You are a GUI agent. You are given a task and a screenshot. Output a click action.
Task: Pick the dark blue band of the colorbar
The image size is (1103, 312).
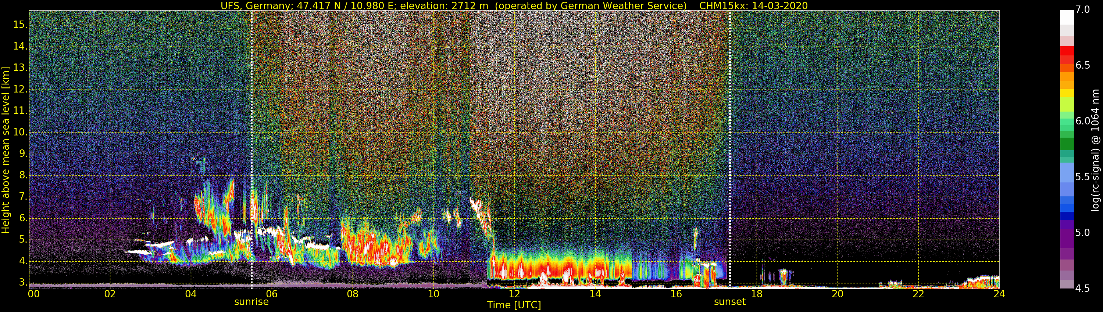pos(1067,216)
